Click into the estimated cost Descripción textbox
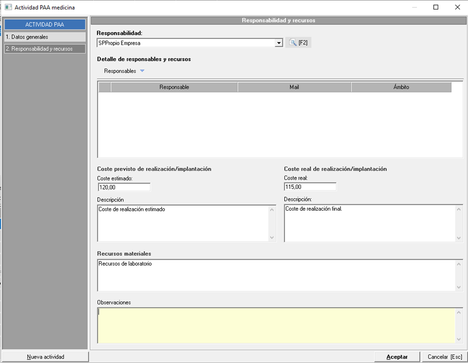The width and height of the screenshot is (468, 363). point(183,223)
